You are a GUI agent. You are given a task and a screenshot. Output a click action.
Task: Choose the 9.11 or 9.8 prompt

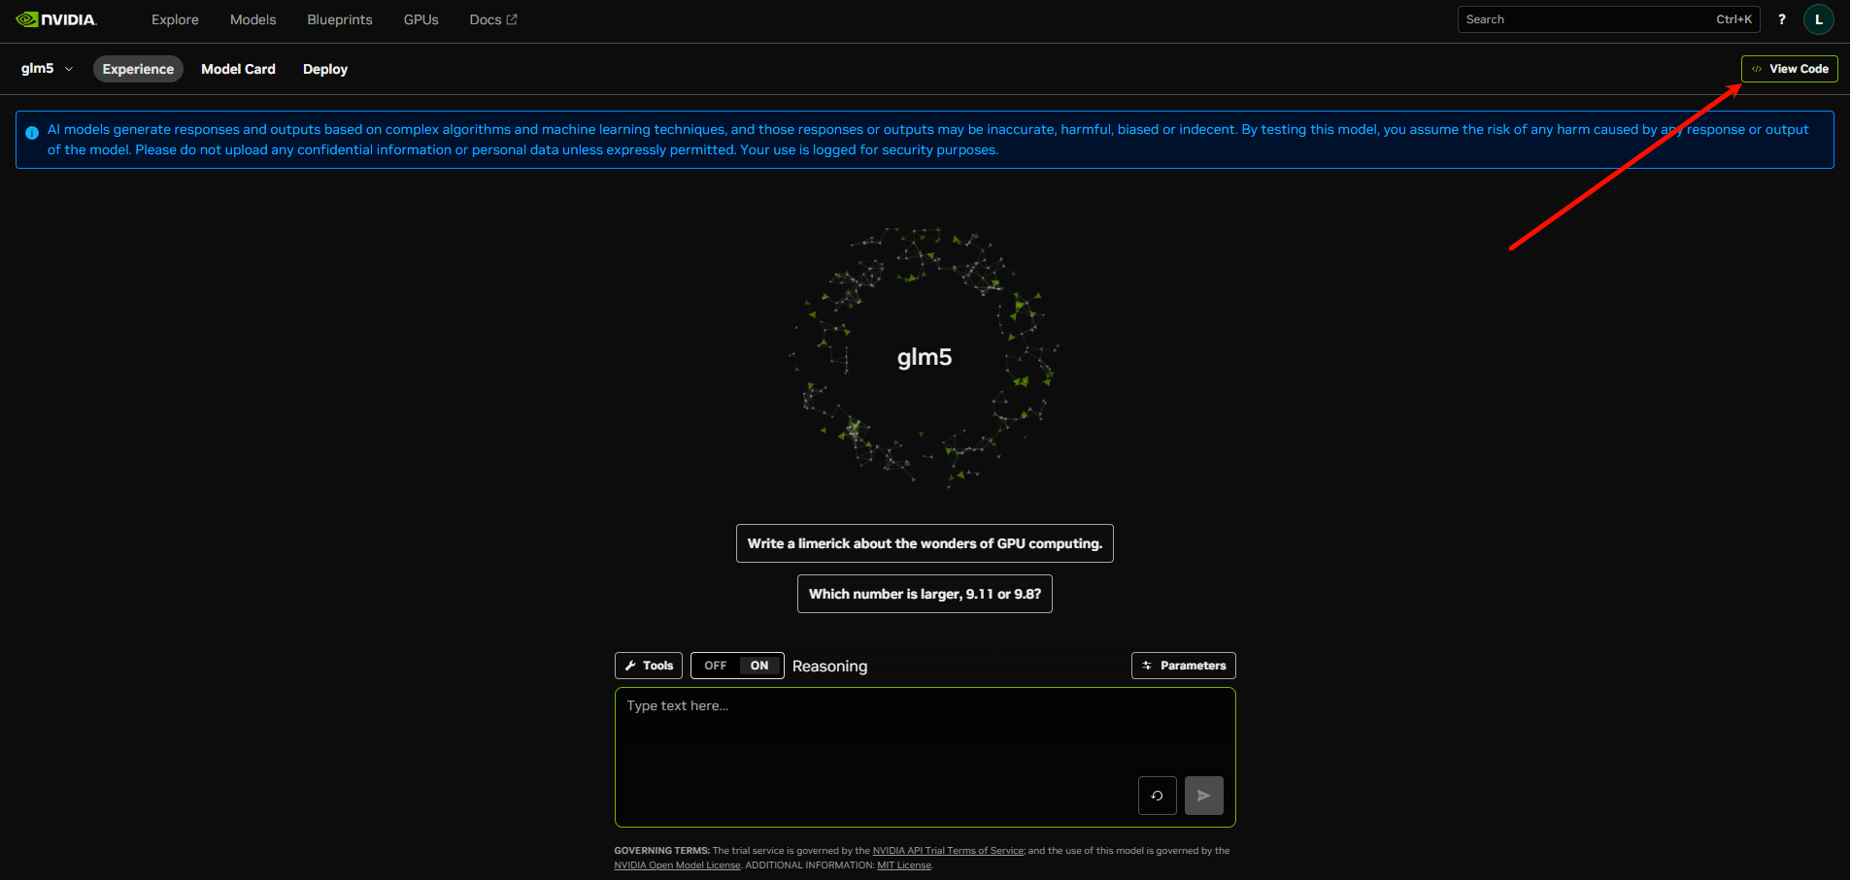tap(925, 594)
